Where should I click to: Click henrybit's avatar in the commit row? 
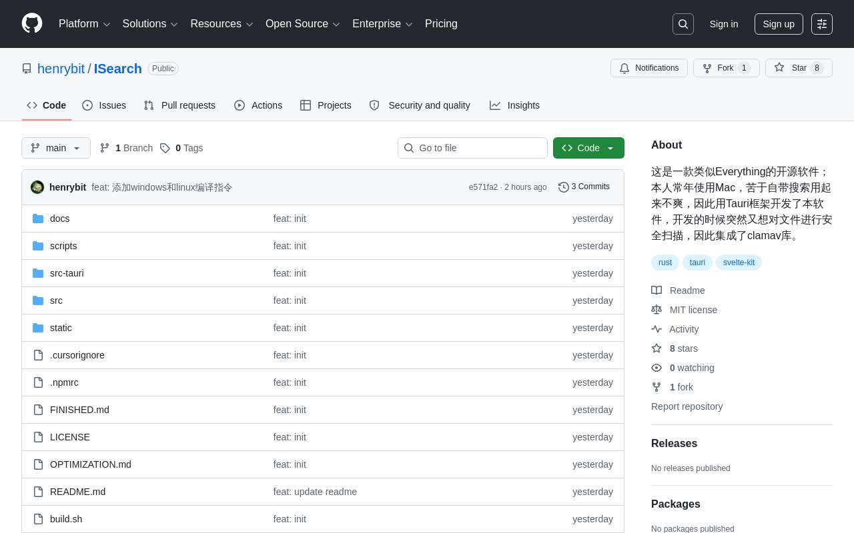(x=37, y=187)
